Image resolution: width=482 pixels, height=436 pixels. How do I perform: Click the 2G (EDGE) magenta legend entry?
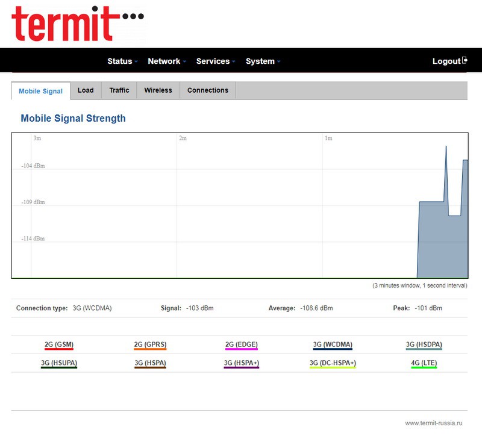242,345
